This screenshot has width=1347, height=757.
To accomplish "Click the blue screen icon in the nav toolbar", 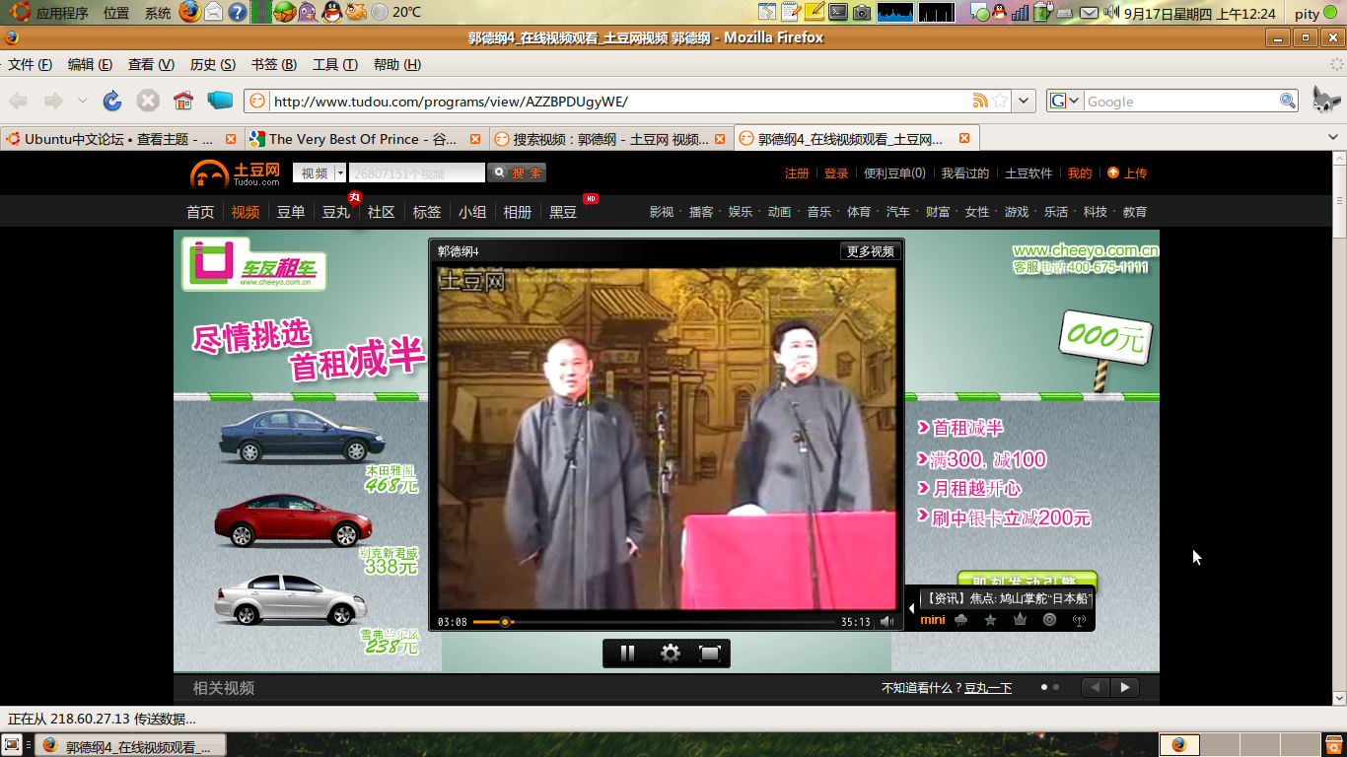I will 219,101.
